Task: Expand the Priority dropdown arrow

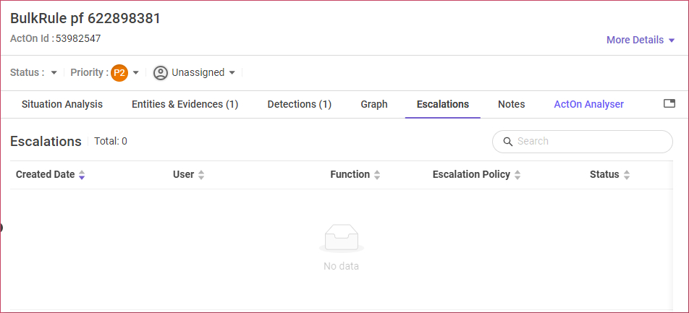Action: pyautogui.click(x=135, y=73)
